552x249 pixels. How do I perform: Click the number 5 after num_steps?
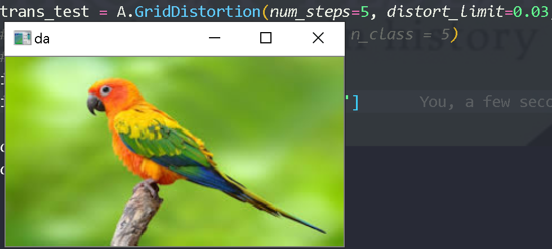point(364,12)
